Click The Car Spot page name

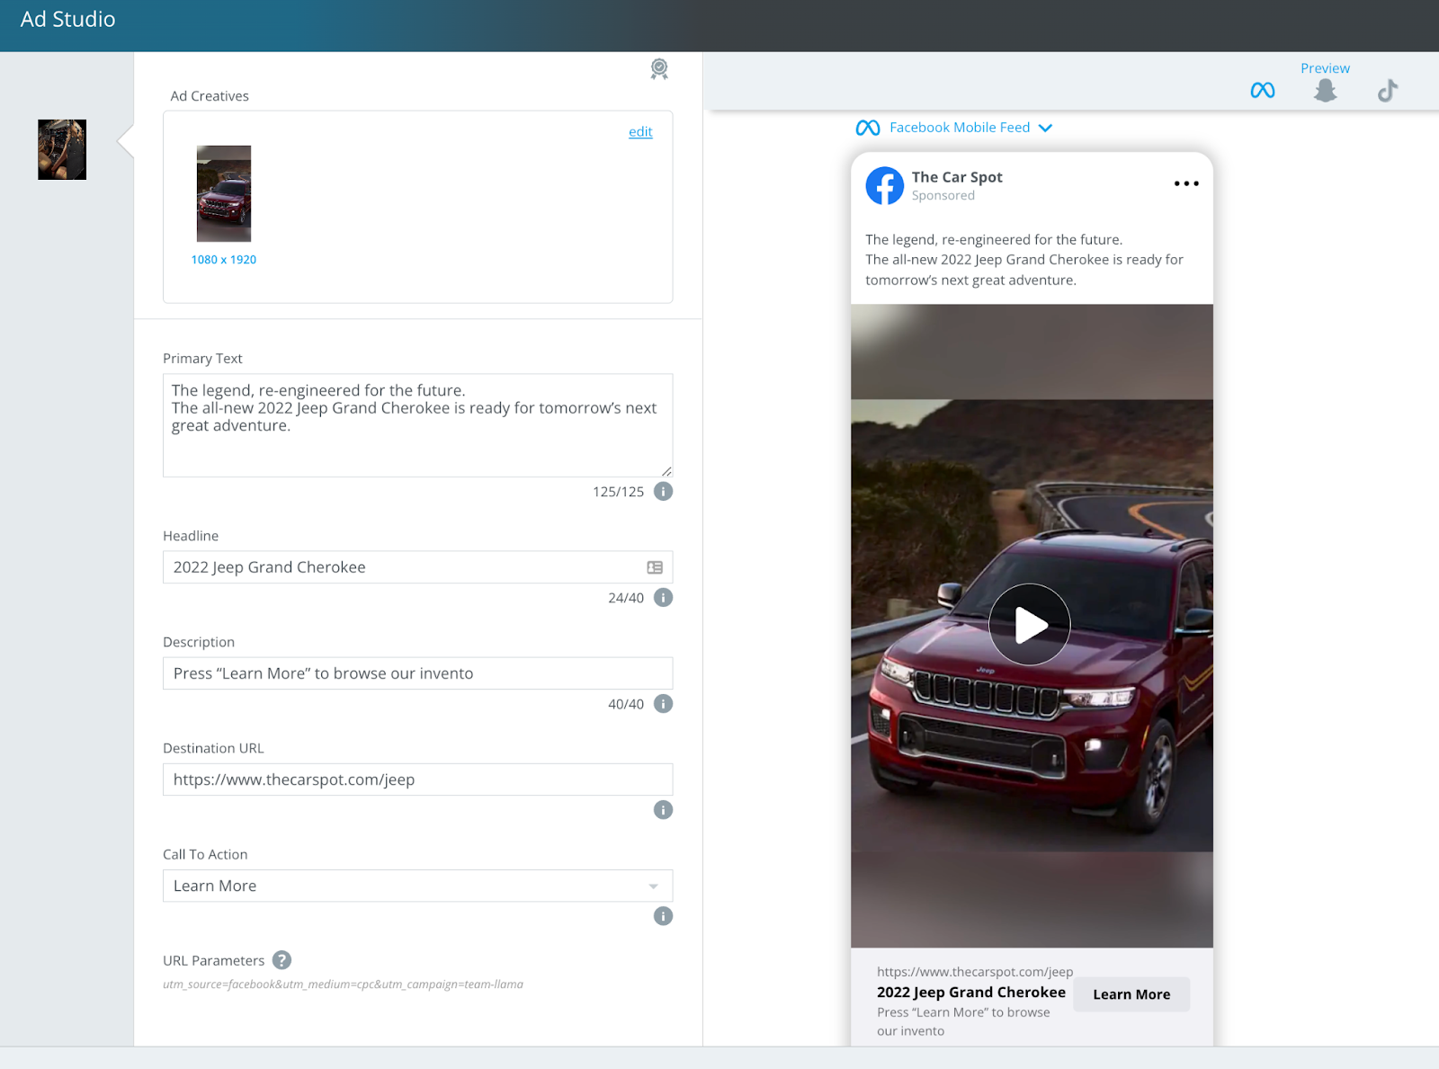coord(957,177)
